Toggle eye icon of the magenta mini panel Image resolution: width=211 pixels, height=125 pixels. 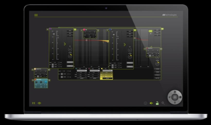point(145,49)
